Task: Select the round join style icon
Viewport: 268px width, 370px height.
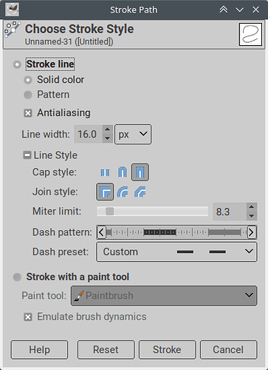Action: point(123,192)
